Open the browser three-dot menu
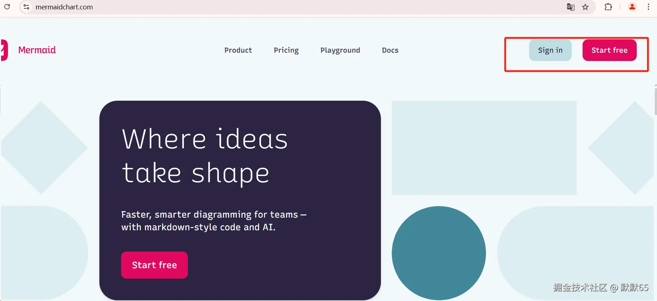Image resolution: width=657 pixels, height=301 pixels. [648, 7]
